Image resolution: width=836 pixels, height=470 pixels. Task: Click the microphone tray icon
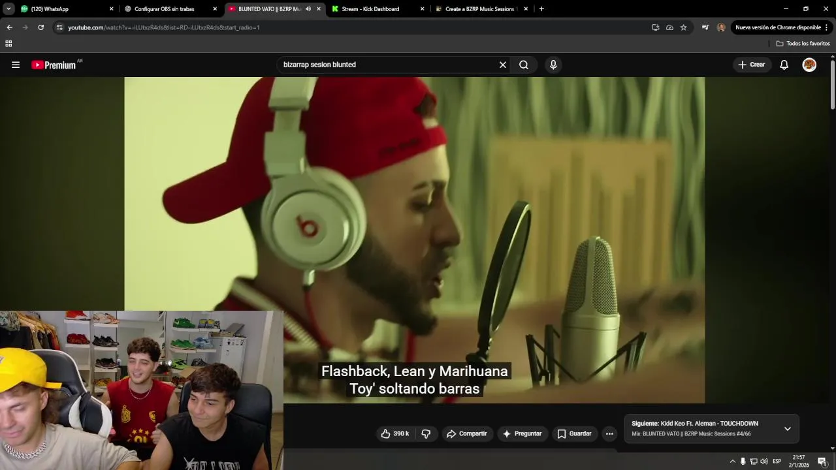click(x=743, y=462)
